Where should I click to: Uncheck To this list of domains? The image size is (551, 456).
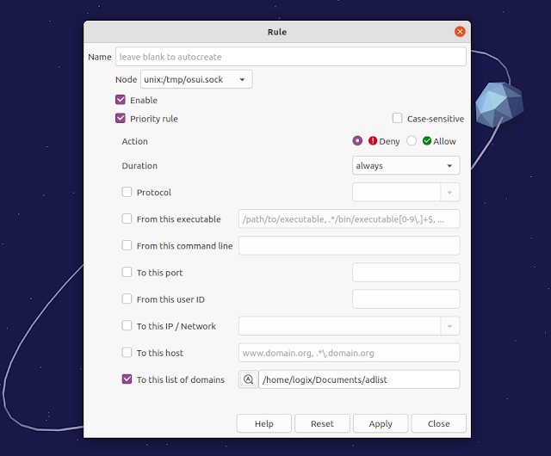127,379
